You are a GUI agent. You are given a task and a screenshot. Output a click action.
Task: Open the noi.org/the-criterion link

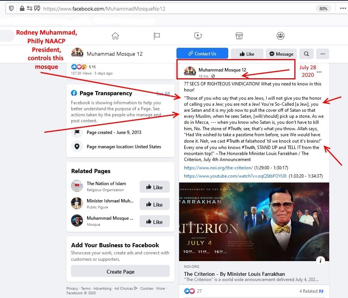[218, 168]
